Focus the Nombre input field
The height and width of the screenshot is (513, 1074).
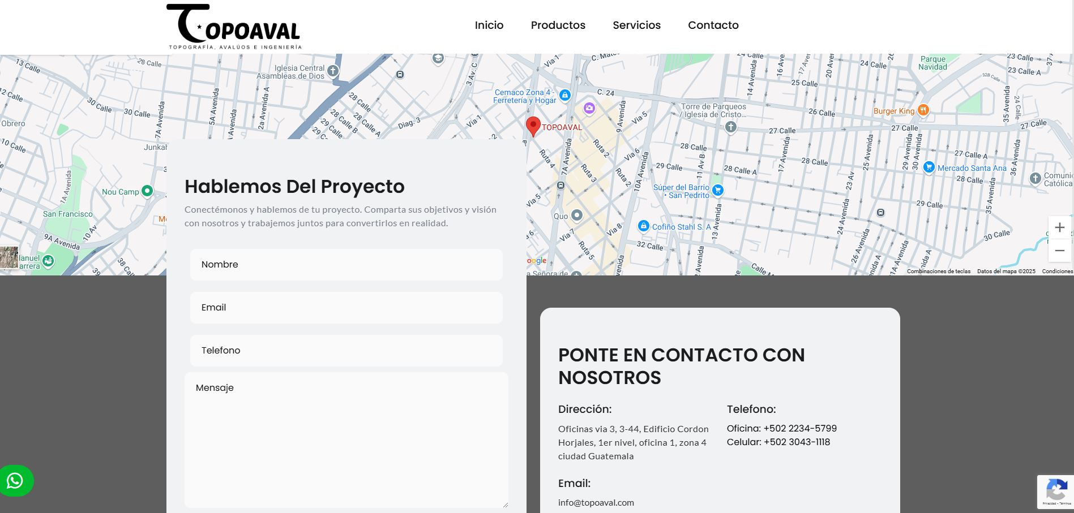[346, 265]
